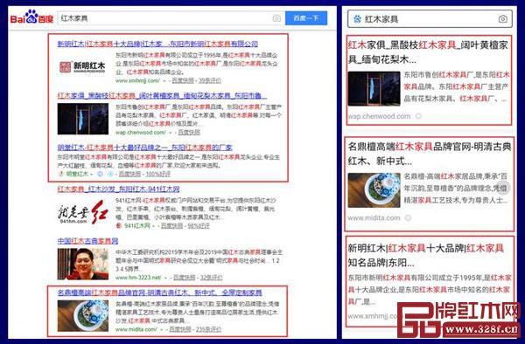Viewport: 525px width, 344px height.
Task: Tap the blue paw icon in mobile search bar
Action: 357,19
